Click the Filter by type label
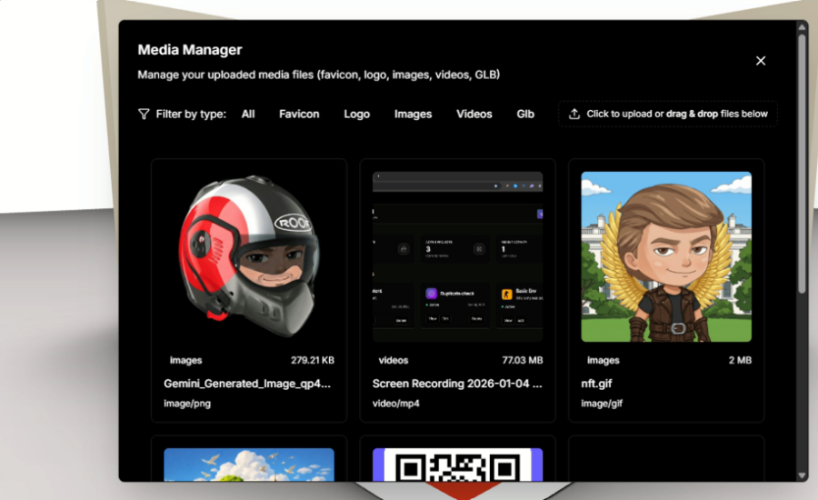 tap(191, 114)
